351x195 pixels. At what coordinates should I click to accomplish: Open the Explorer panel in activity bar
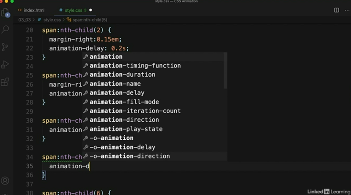[6, 12]
